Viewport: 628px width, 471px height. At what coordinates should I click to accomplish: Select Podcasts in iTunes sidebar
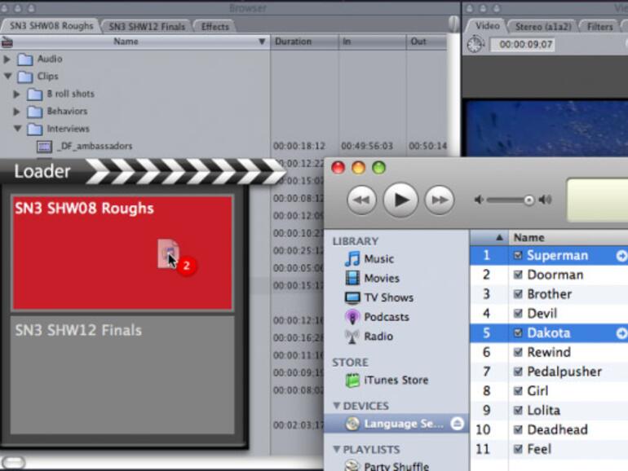click(352, 317)
